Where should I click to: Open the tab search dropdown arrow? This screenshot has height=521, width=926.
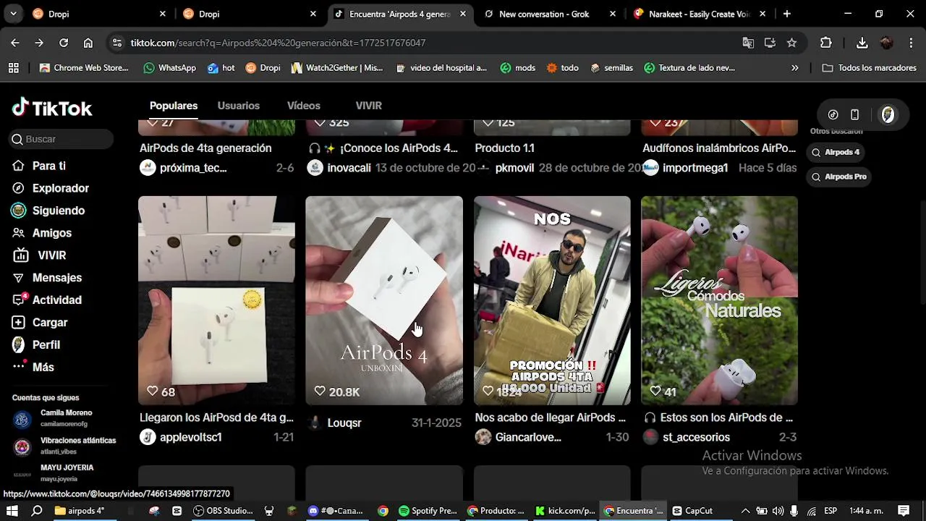13,14
